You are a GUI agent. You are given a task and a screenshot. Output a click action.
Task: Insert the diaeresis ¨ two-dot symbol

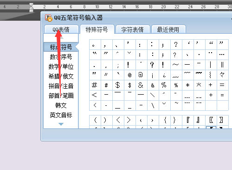click(211, 55)
